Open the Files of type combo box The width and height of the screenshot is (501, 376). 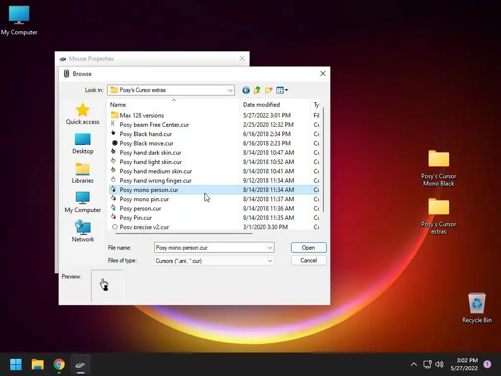(x=214, y=261)
